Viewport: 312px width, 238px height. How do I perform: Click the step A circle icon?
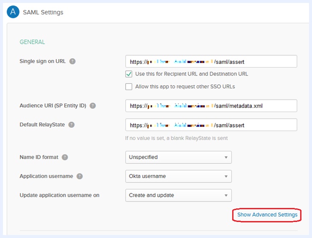coord(13,12)
